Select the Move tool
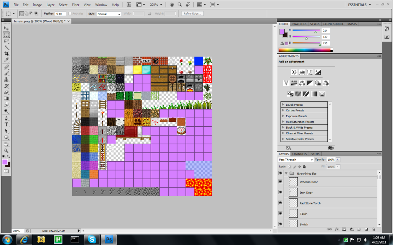The width and height of the screenshot is (393, 245). (6, 28)
